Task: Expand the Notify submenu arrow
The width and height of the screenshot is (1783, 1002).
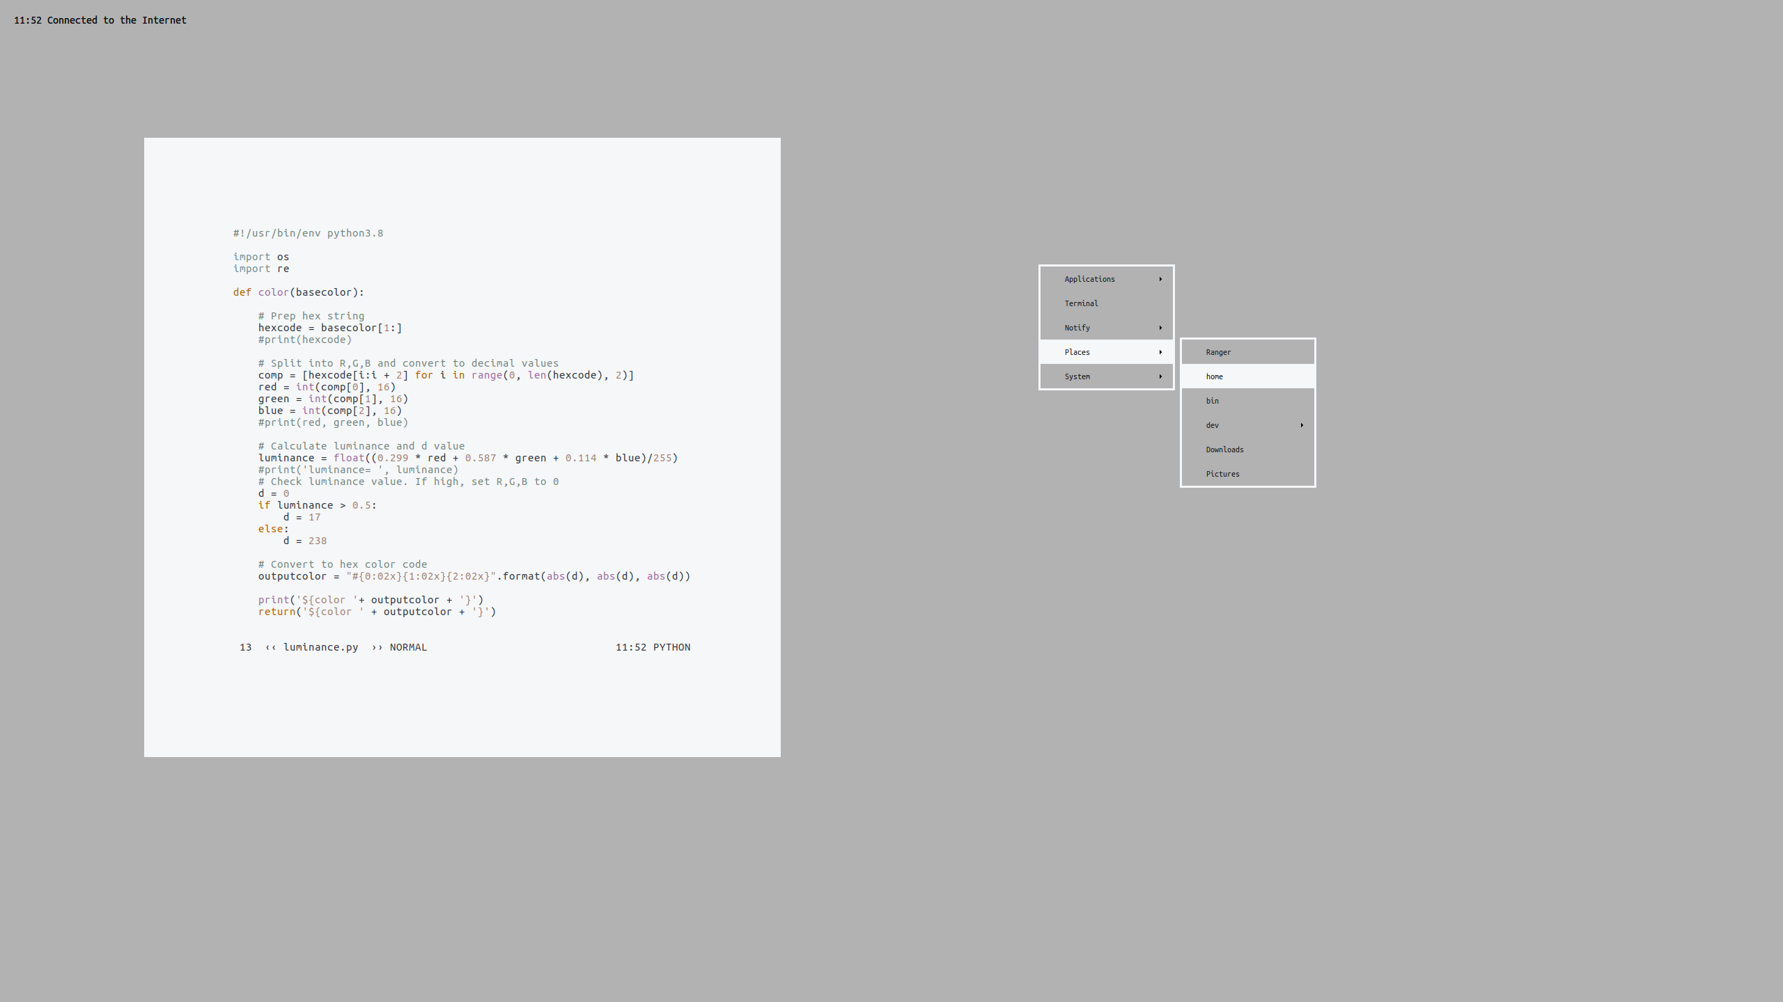Action: (x=1160, y=328)
